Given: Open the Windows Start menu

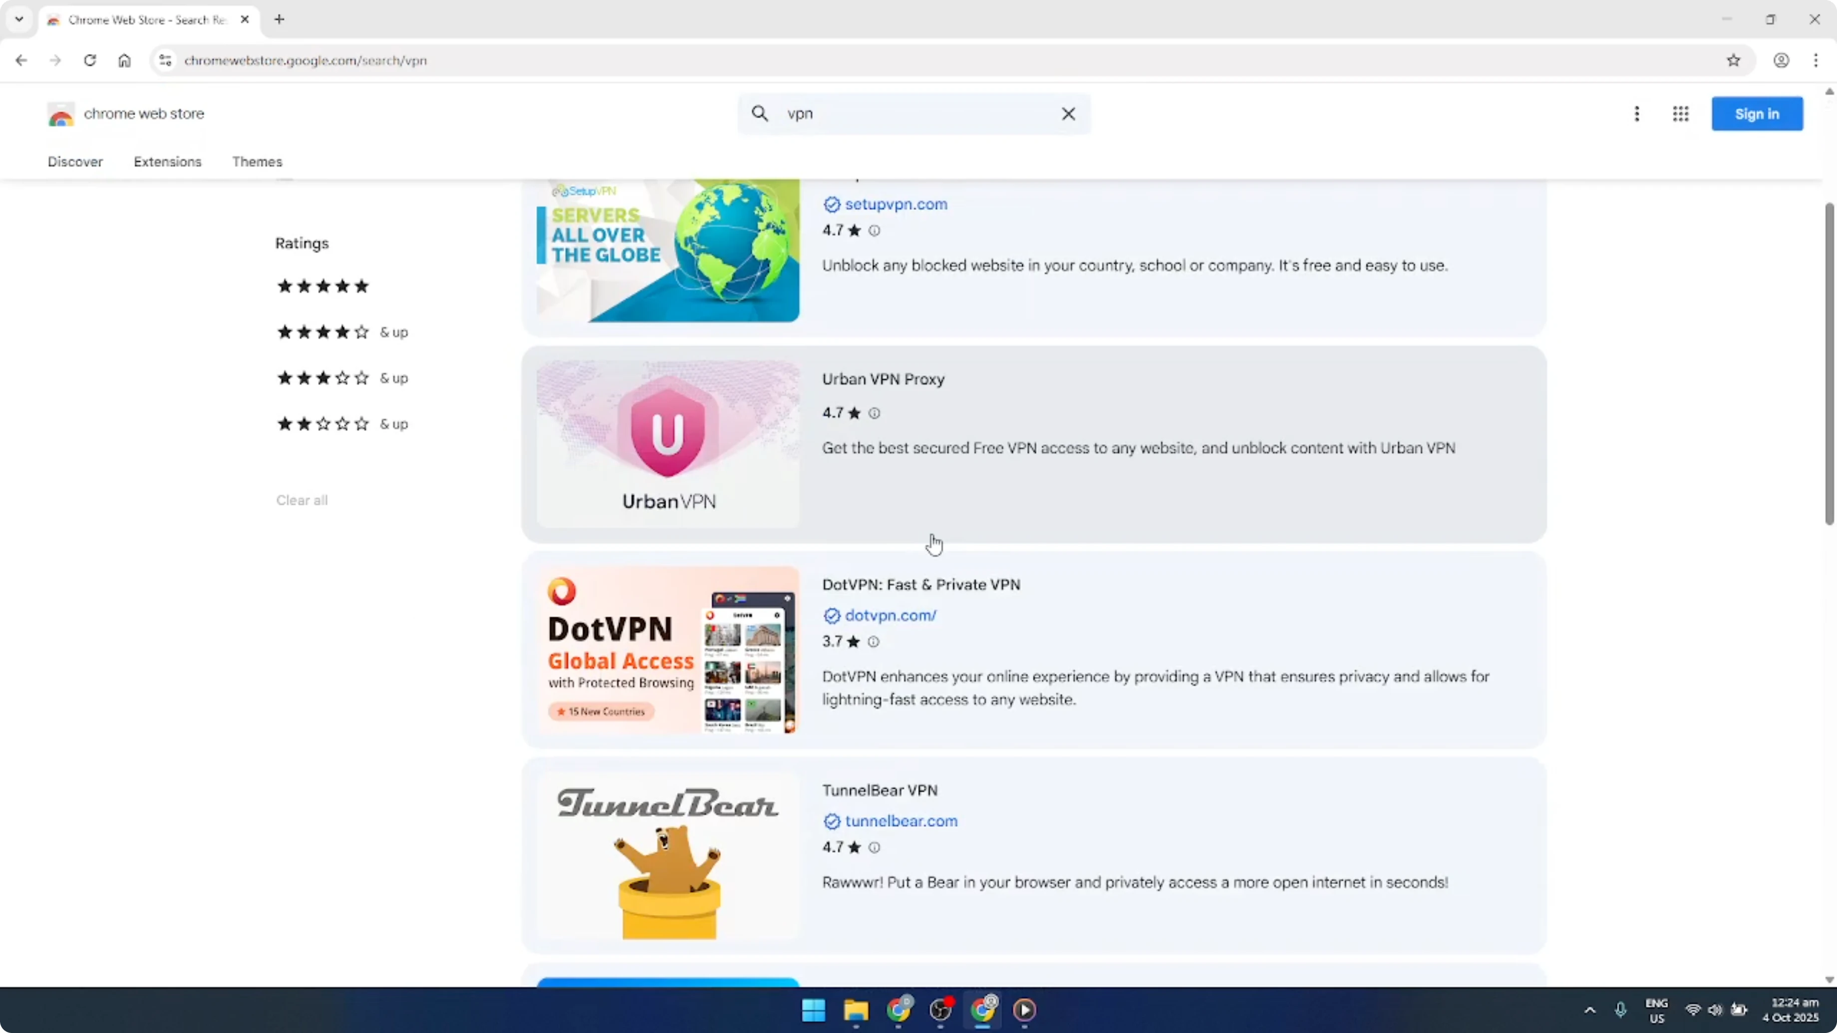Looking at the screenshot, I should (813, 1010).
